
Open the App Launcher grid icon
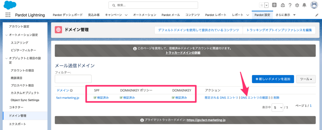pyautogui.click(x=8, y=15)
